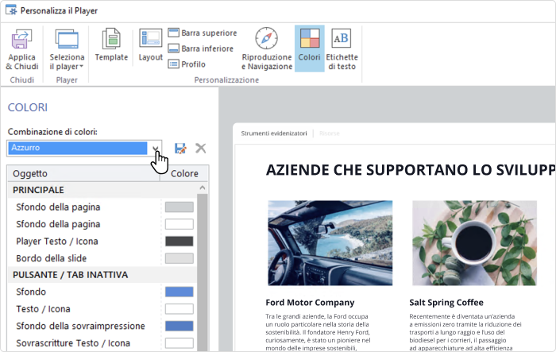The width and height of the screenshot is (556, 352).
Task: Save the color scheme with disk icon
Action: [180, 149]
